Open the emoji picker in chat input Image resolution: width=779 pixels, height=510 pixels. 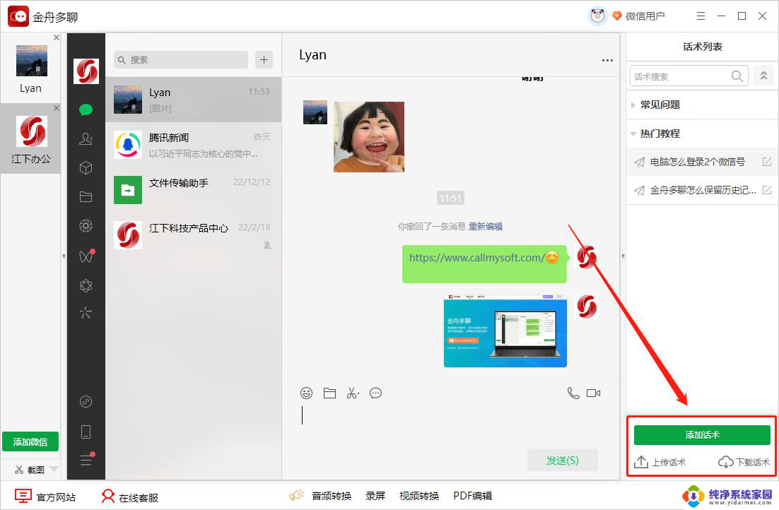(x=306, y=393)
